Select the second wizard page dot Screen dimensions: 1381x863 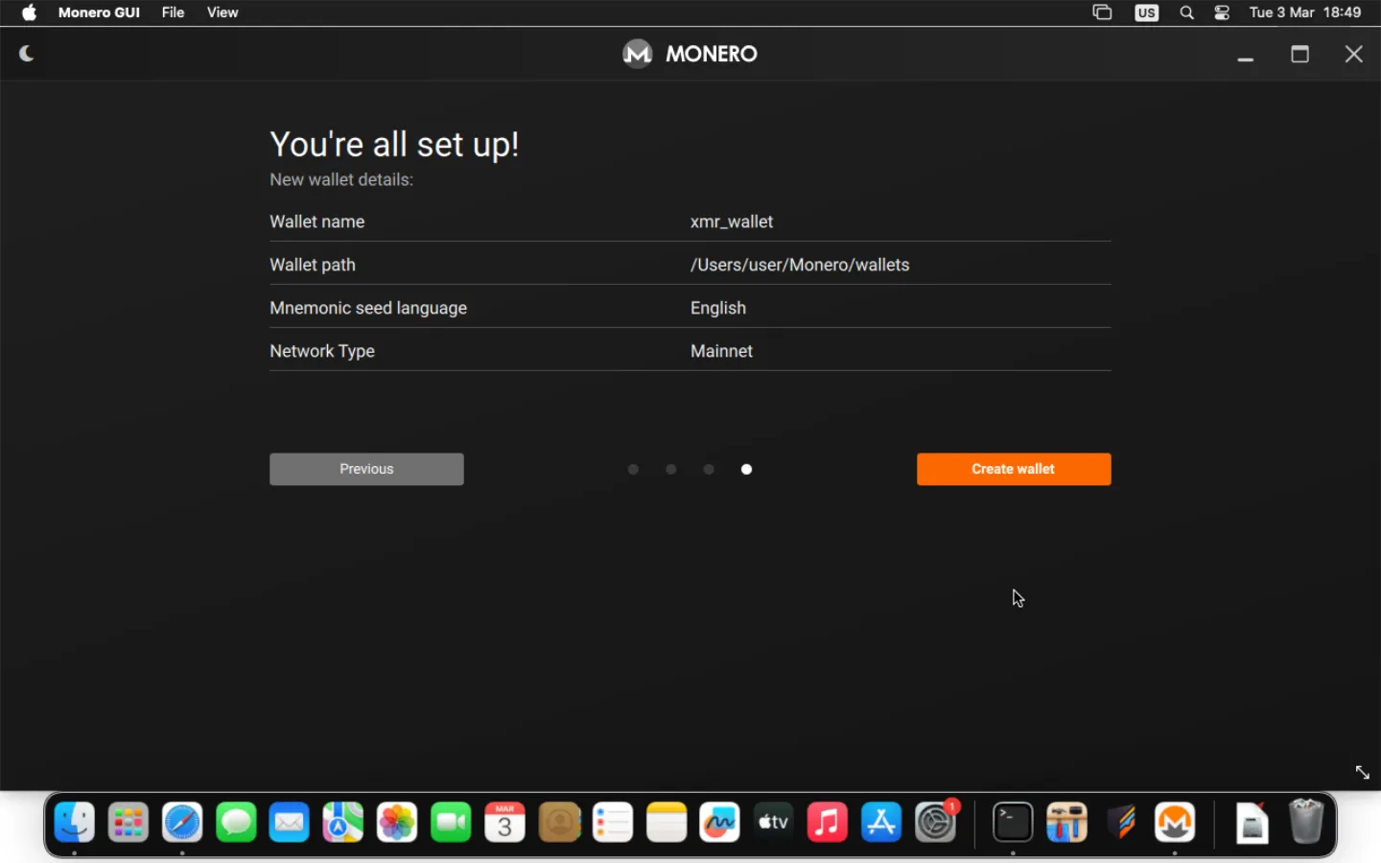pyautogui.click(x=671, y=469)
